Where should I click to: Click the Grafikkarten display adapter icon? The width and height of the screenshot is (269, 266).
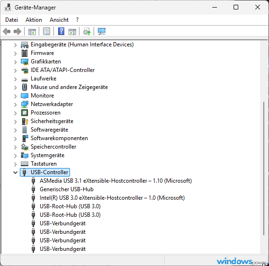pyautogui.click(x=25, y=62)
